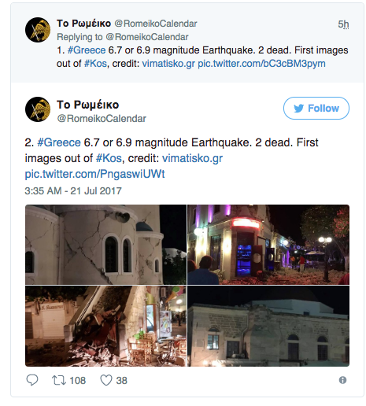Open the #Greece hashtag in first tweet

pyautogui.click(x=87, y=50)
